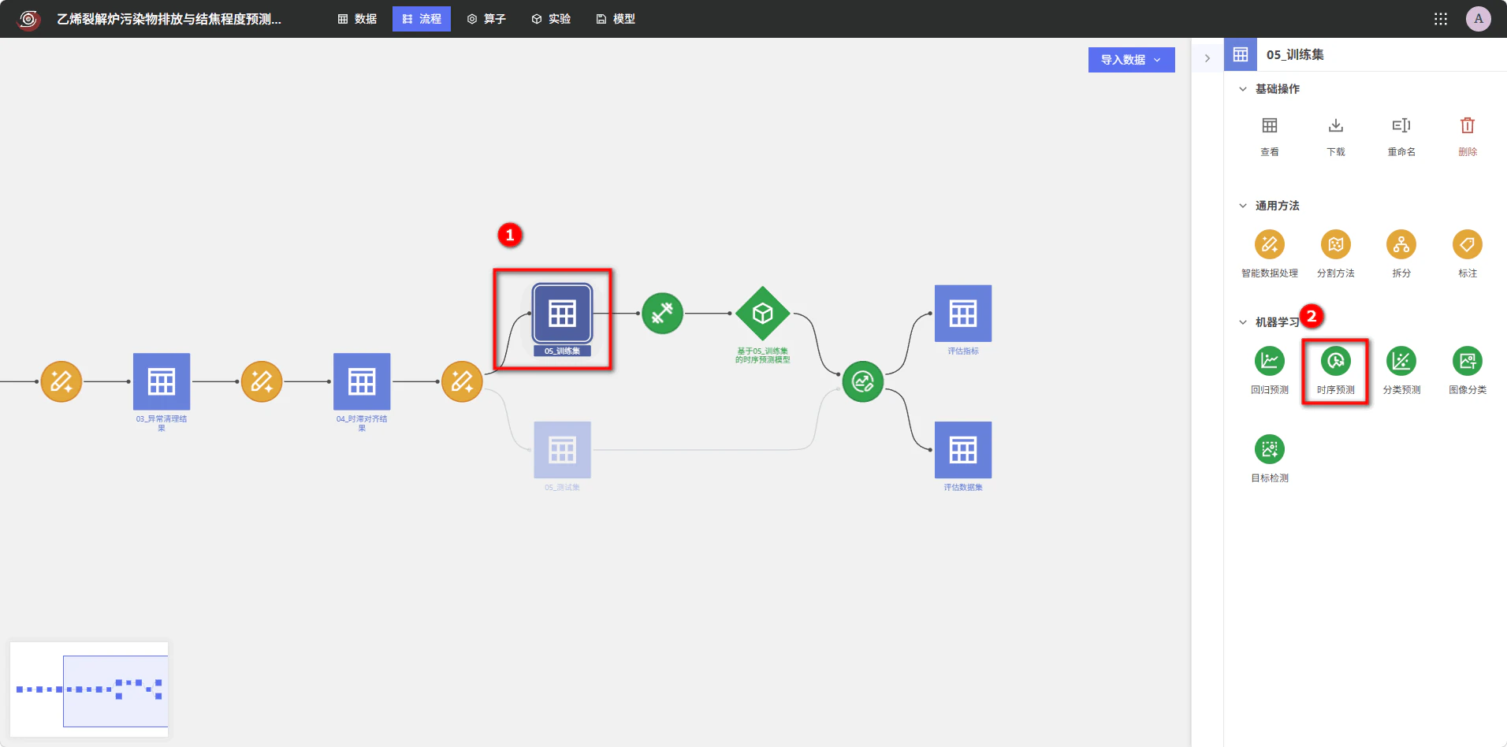
Task: Click the green training dumbbell node
Action: [662, 314]
